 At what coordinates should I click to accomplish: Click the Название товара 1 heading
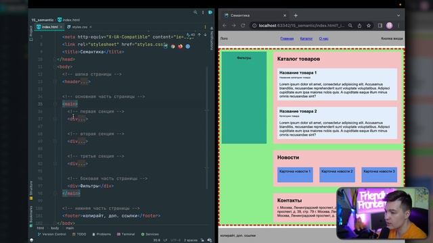[298, 73]
